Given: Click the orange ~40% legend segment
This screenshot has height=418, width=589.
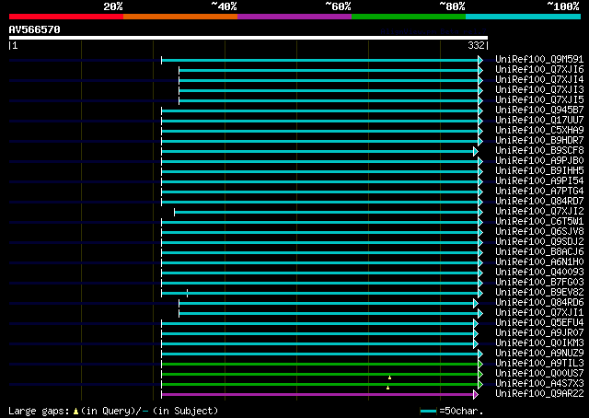Looking at the screenshot, I should [180, 17].
